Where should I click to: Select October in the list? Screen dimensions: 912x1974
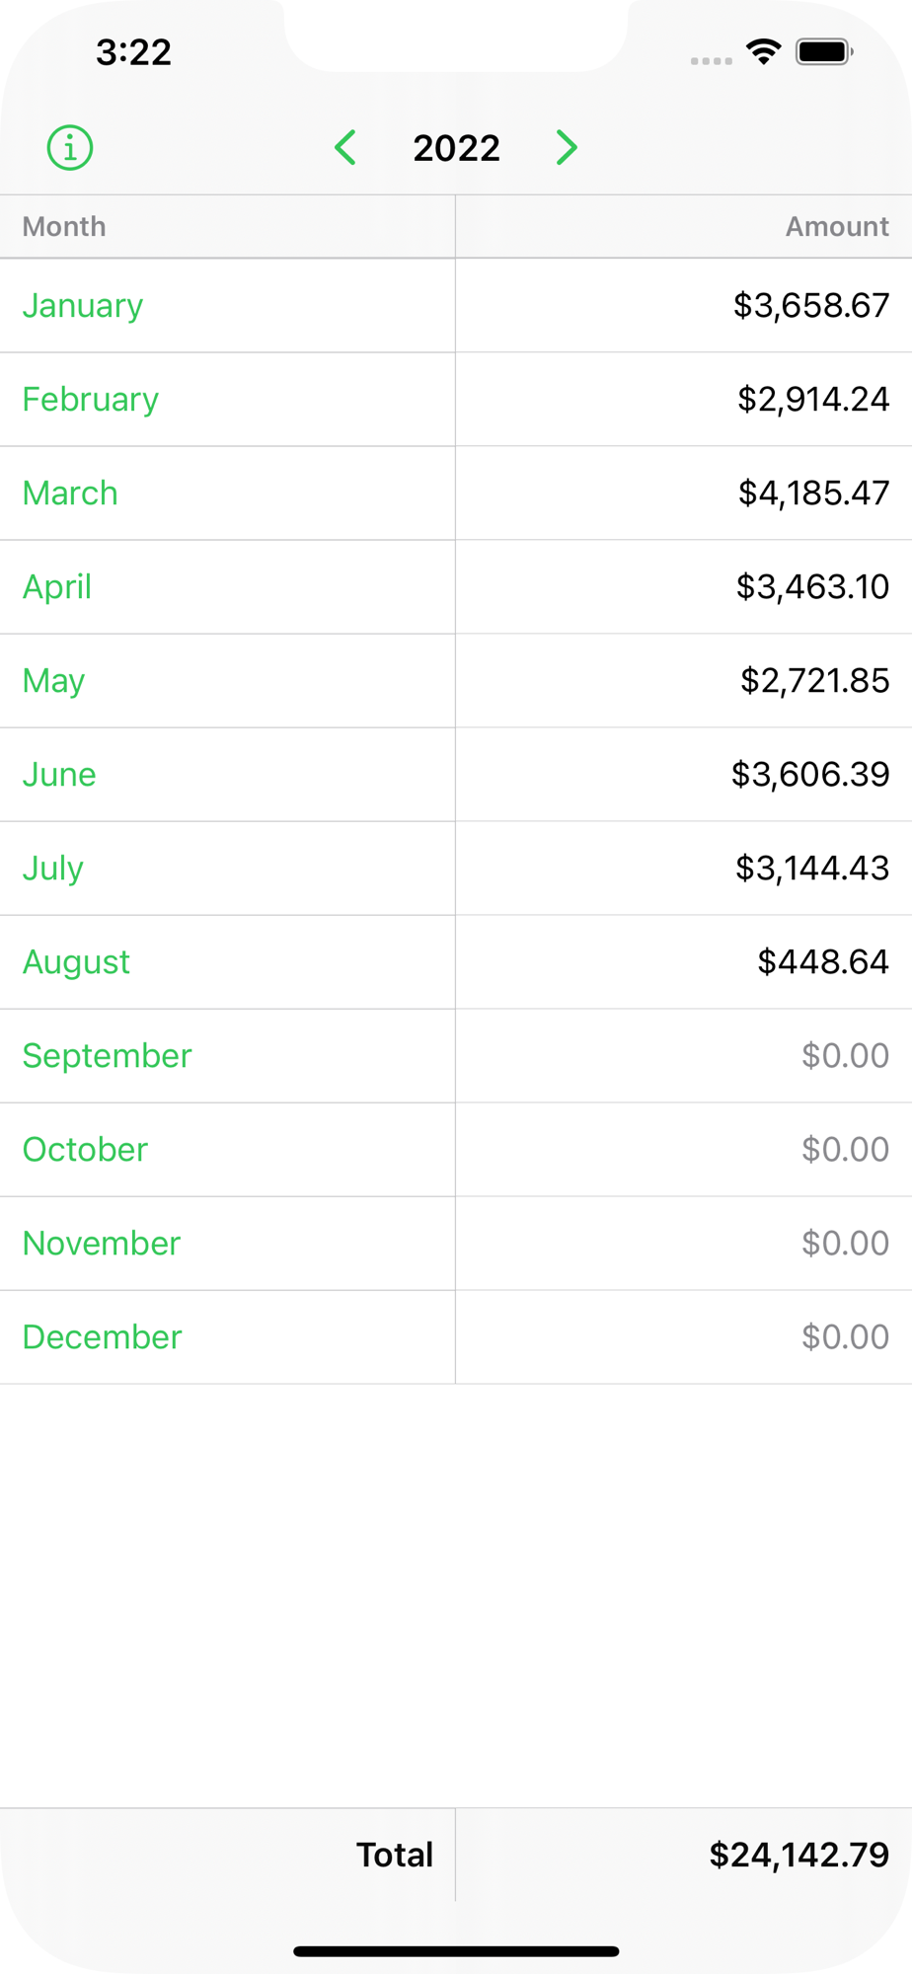coord(85,1150)
